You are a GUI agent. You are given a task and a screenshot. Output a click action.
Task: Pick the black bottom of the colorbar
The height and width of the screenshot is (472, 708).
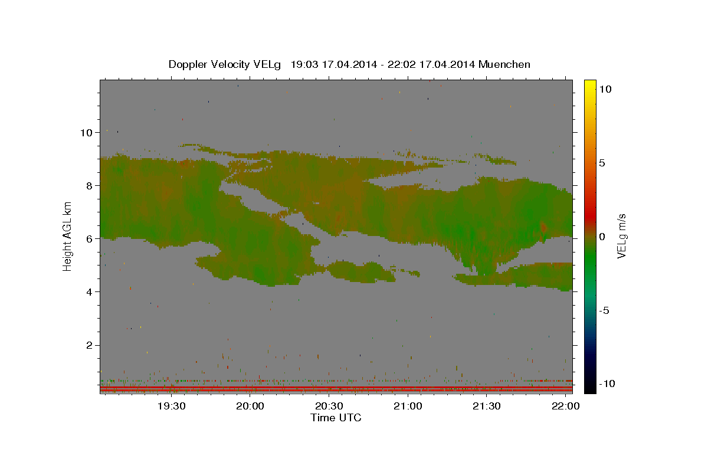click(590, 386)
